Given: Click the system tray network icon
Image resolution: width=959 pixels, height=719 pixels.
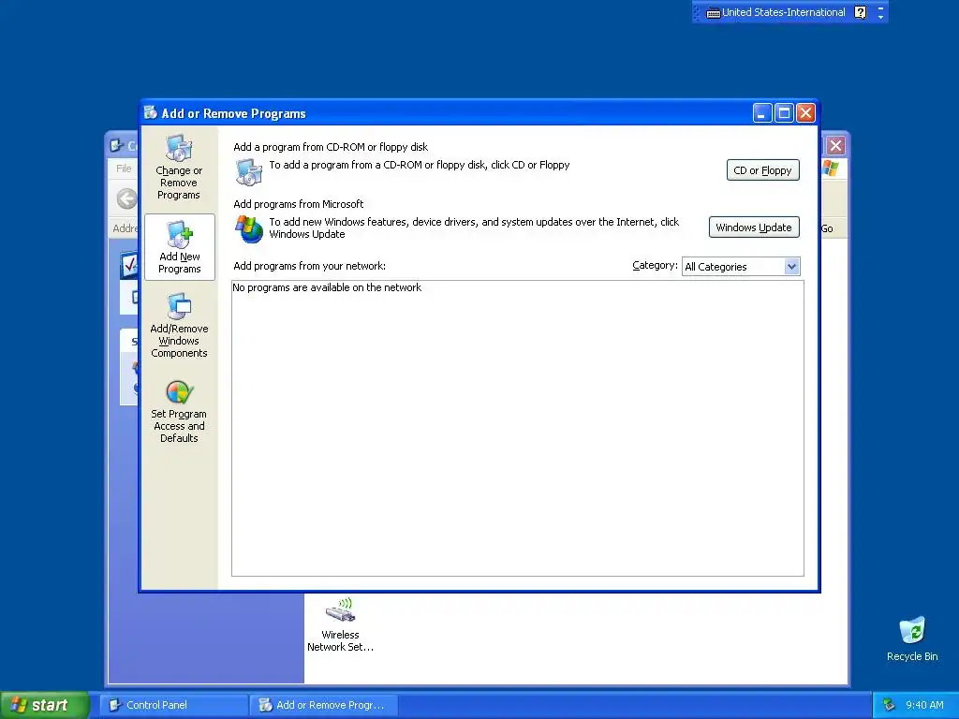Looking at the screenshot, I should click(889, 705).
